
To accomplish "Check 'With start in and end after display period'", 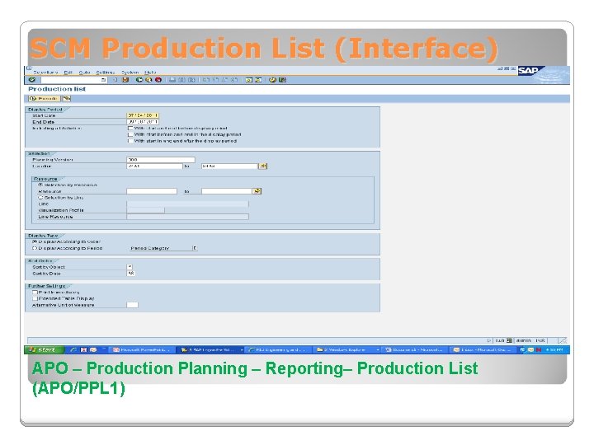I will [x=130, y=141].
